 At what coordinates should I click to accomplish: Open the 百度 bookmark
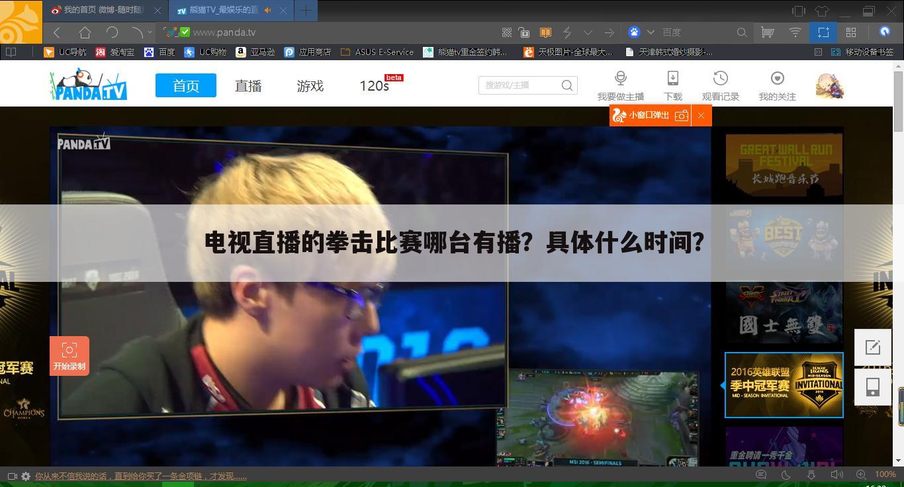coord(159,52)
